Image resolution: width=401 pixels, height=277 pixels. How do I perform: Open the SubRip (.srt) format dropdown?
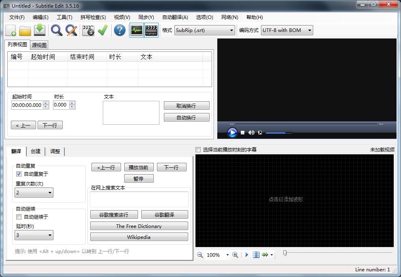pos(231,30)
